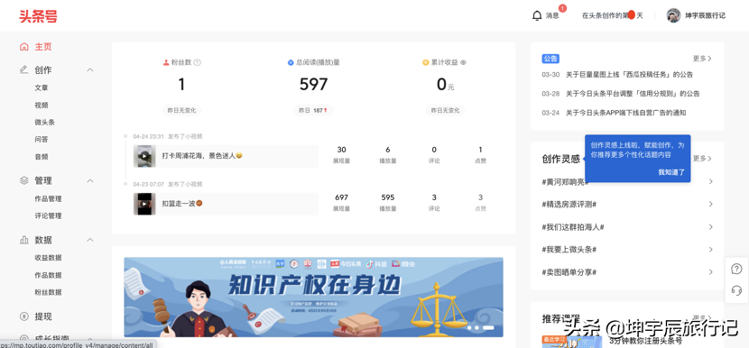Open #黄河郑响亮# topic arrow

tap(711, 181)
